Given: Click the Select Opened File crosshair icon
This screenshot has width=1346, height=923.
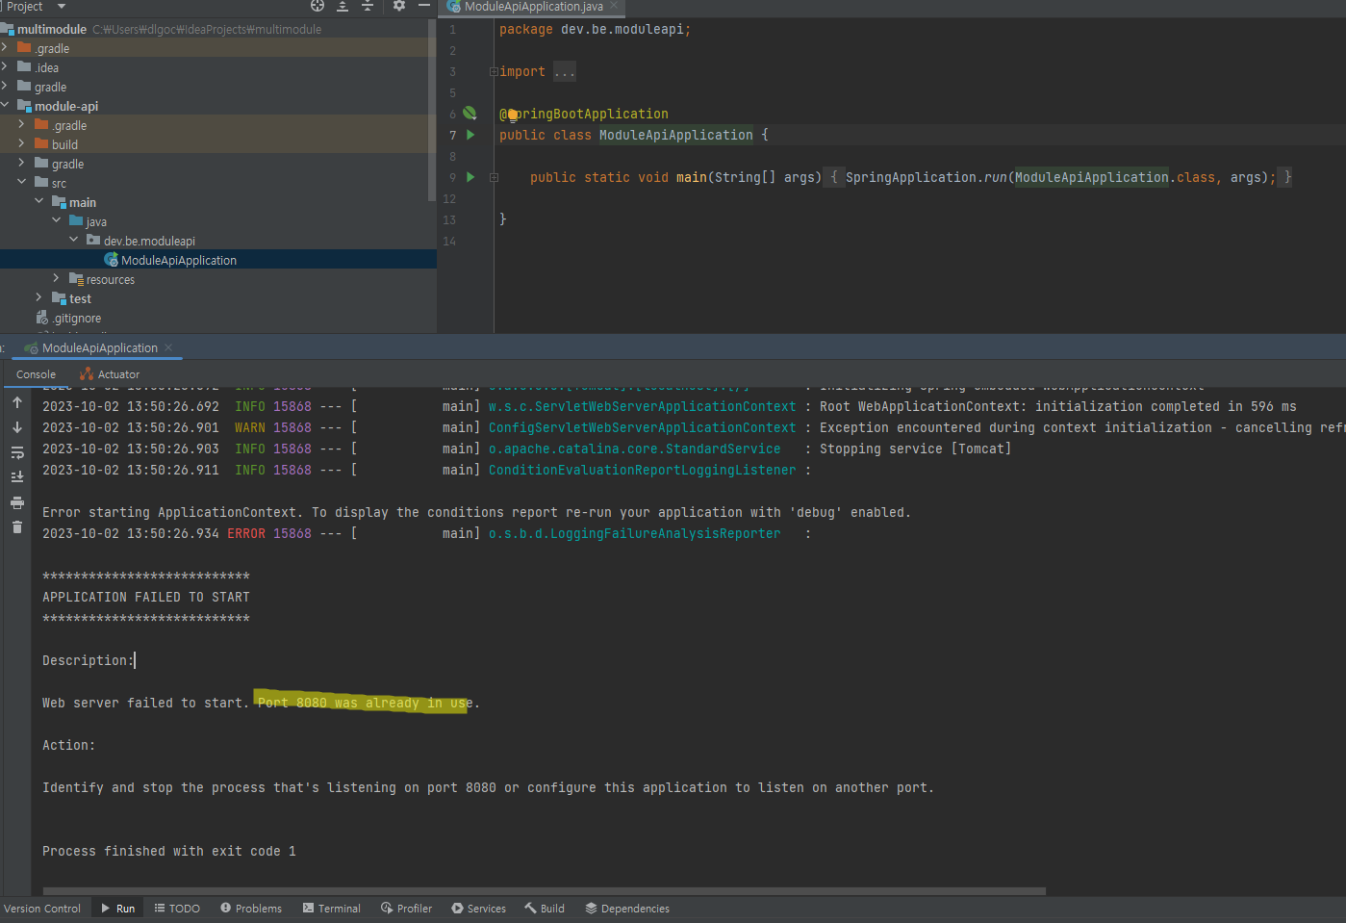Looking at the screenshot, I should click(317, 6).
